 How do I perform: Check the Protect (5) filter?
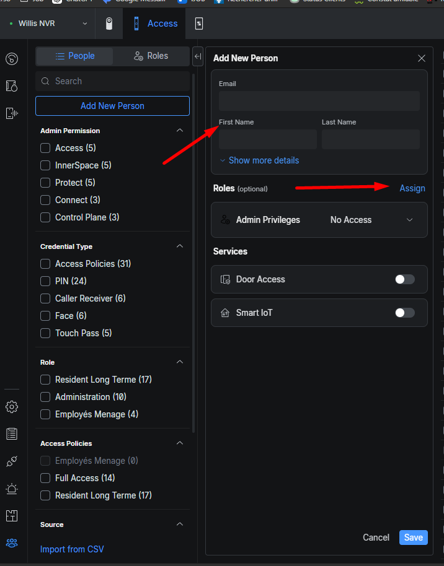(45, 183)
